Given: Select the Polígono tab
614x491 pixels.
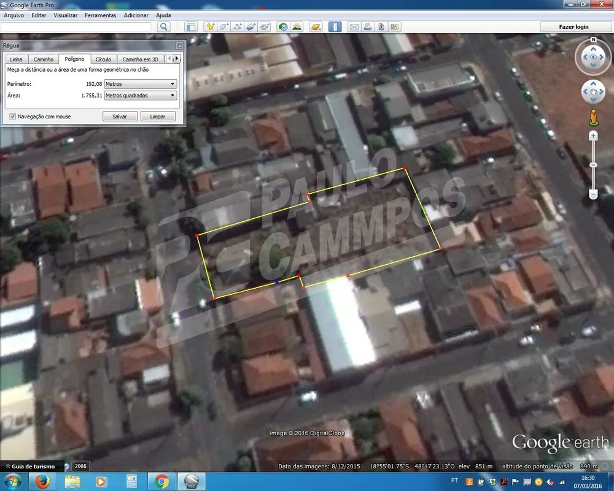Looking at the screenshot, I should click(x=74, y=59).
